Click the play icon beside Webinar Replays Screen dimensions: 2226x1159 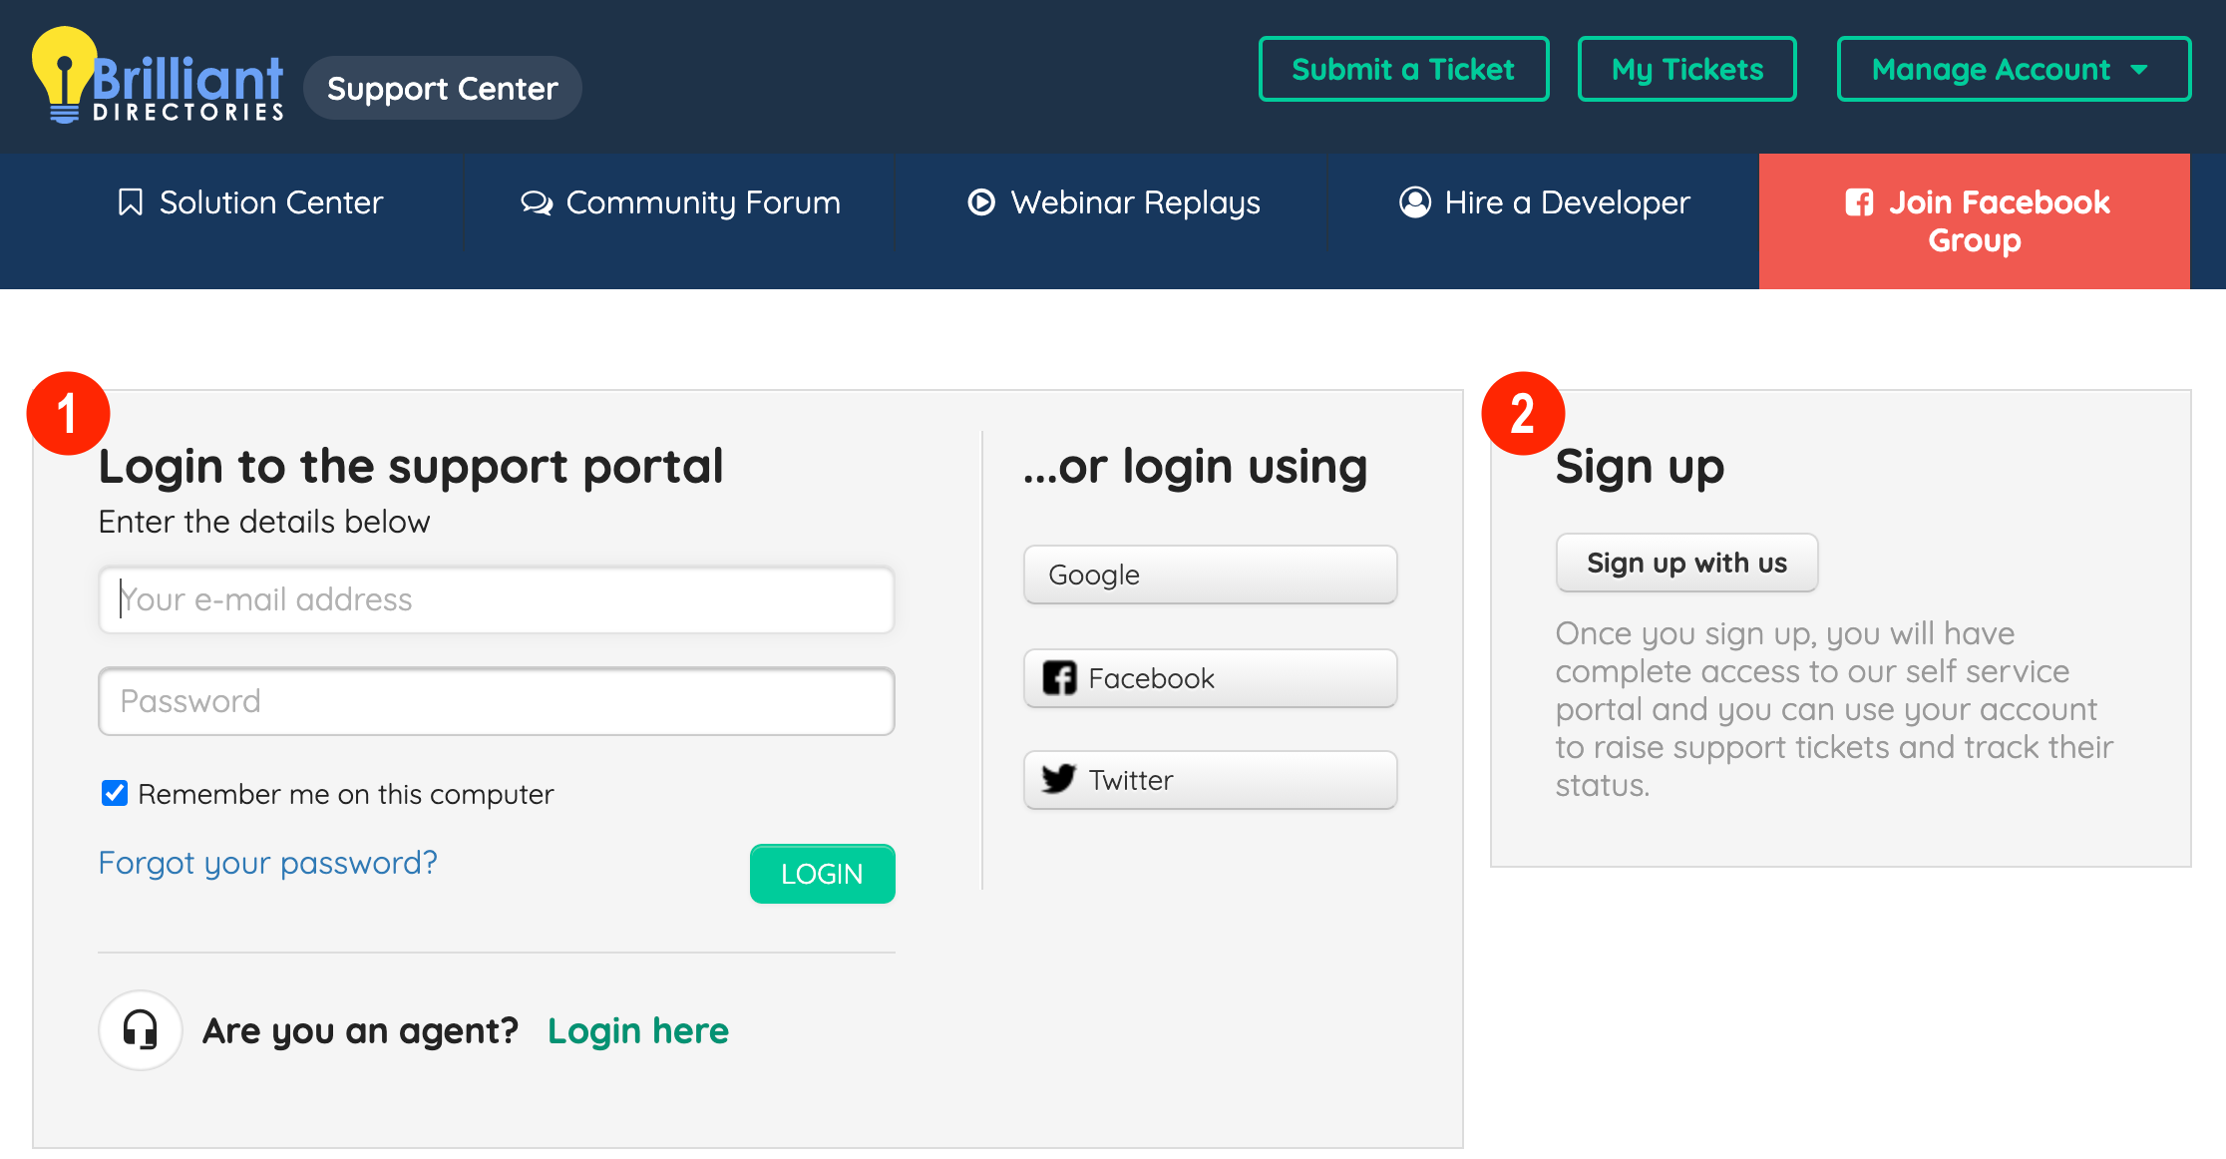(x=981, y=202)
